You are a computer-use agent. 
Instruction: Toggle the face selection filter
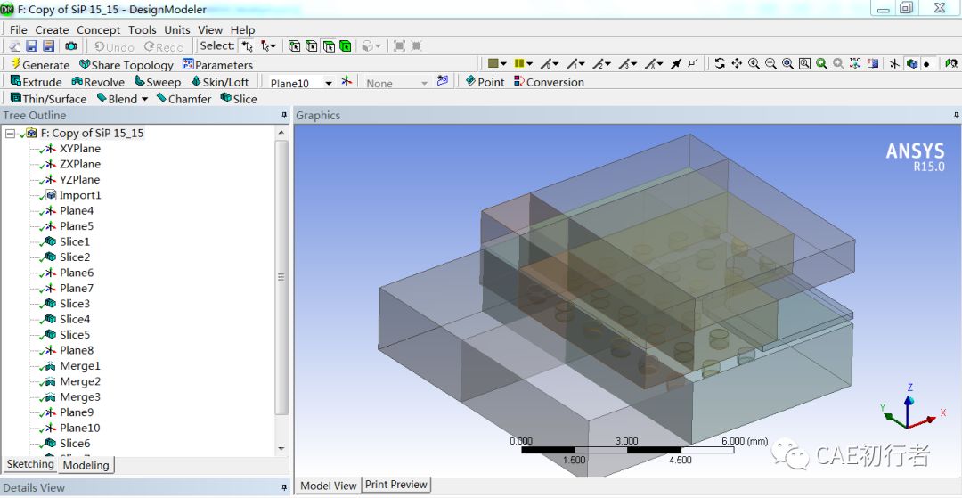point(329,46)
